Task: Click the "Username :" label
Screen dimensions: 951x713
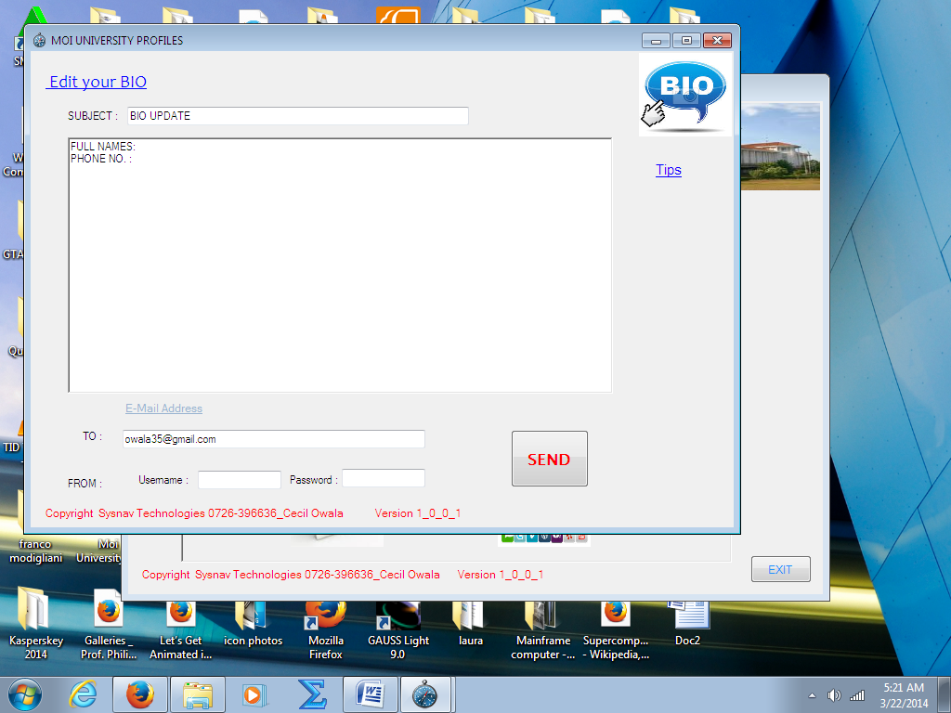Action: tap(163, 480)
